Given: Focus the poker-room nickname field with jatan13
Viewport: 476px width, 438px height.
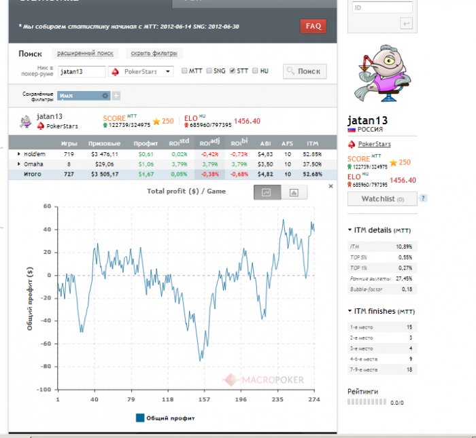Looking at the screenshot, I should click(82, 71).
